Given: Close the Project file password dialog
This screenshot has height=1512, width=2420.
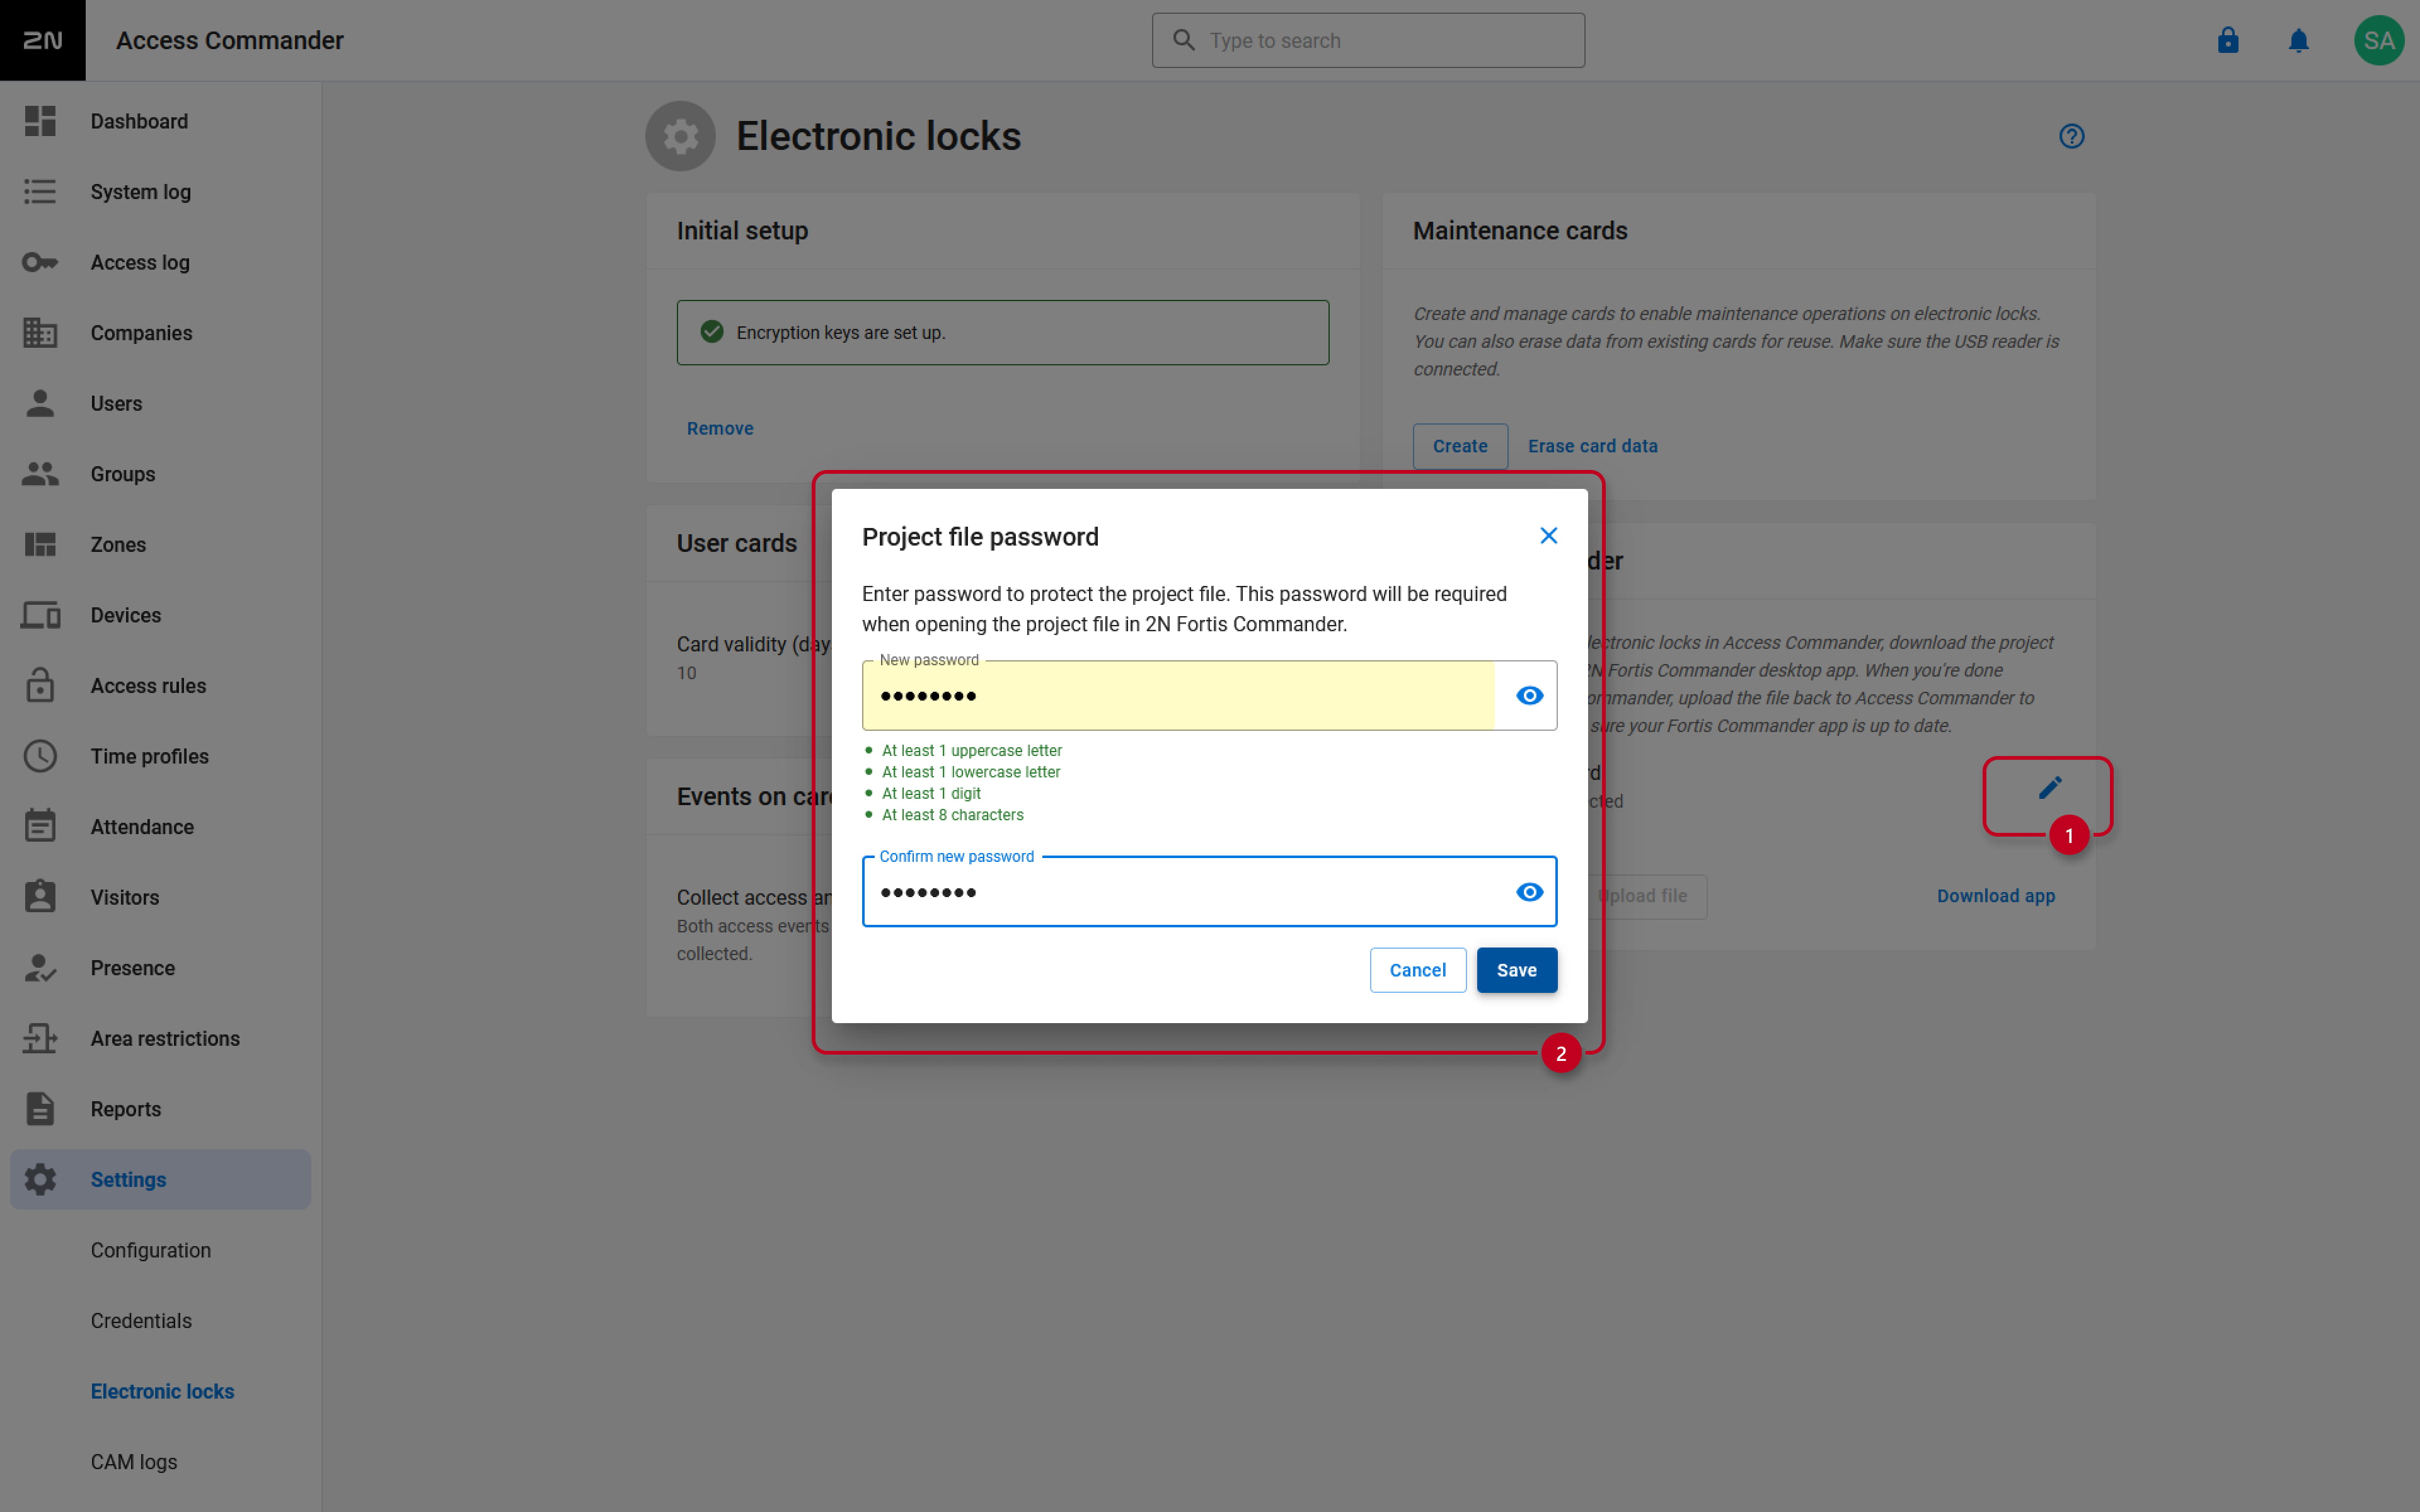Looking at the screenshot, I should (1549, 536).
